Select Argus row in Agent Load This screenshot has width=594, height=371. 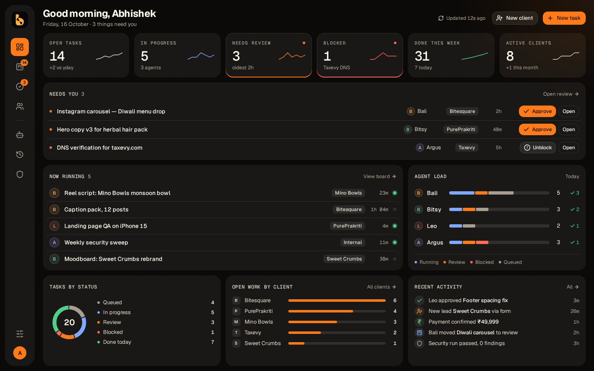click(x=497, y=242)
